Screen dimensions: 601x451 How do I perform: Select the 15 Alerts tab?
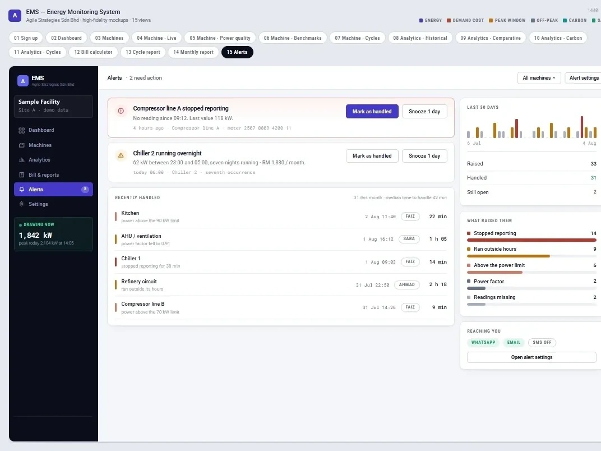[x=237, y=52]
